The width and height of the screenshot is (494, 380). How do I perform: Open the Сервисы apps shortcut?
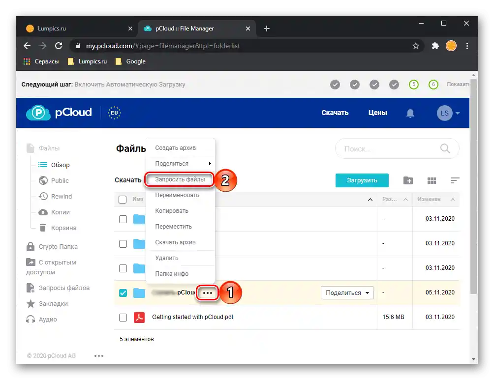pyautogui.click(x=41, y=61)
